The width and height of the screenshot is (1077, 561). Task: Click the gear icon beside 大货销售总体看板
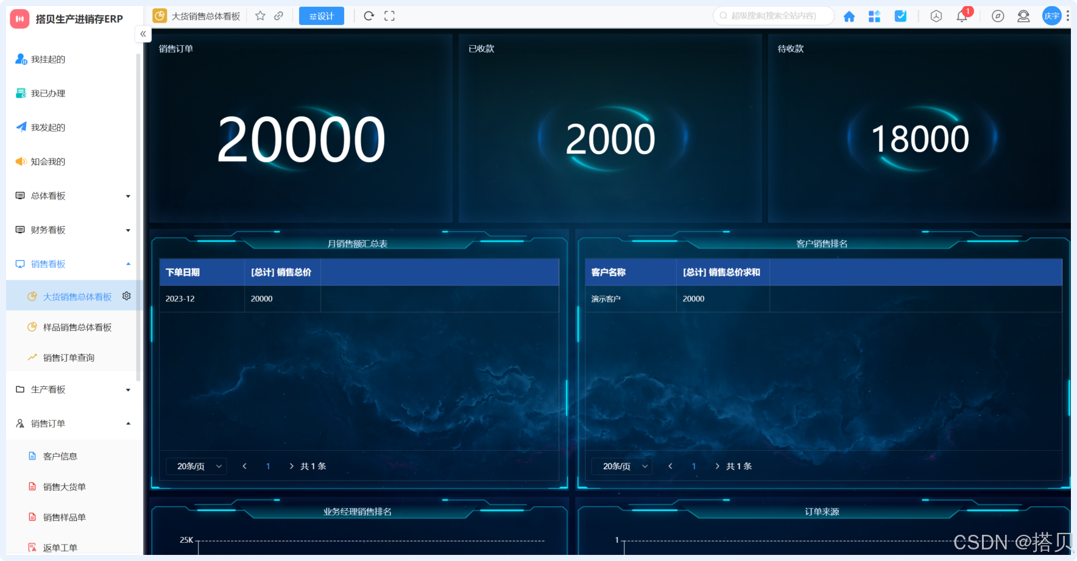[x=127, y=295]
